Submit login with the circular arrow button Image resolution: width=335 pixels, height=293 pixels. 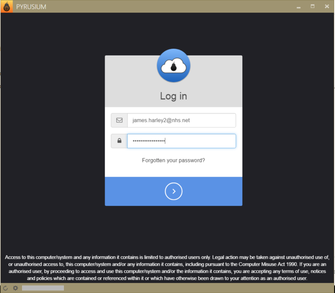174,191
